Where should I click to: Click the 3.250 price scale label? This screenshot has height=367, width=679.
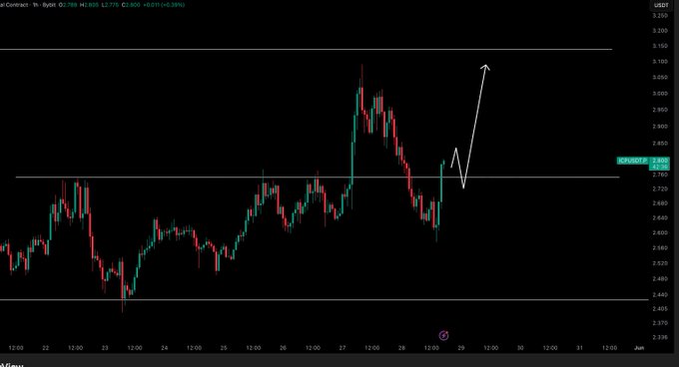click(659, 16)
